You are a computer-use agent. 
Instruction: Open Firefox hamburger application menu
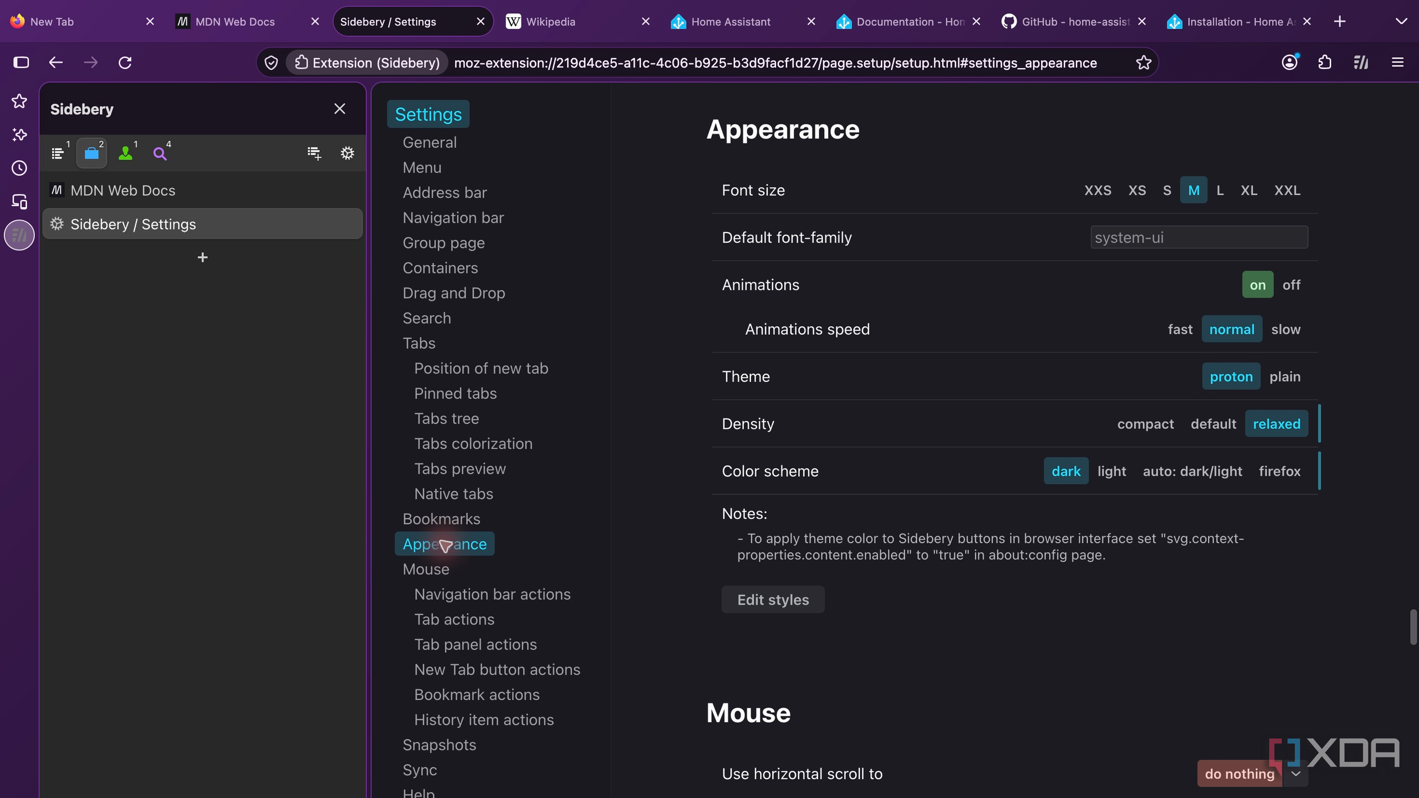1397,63
